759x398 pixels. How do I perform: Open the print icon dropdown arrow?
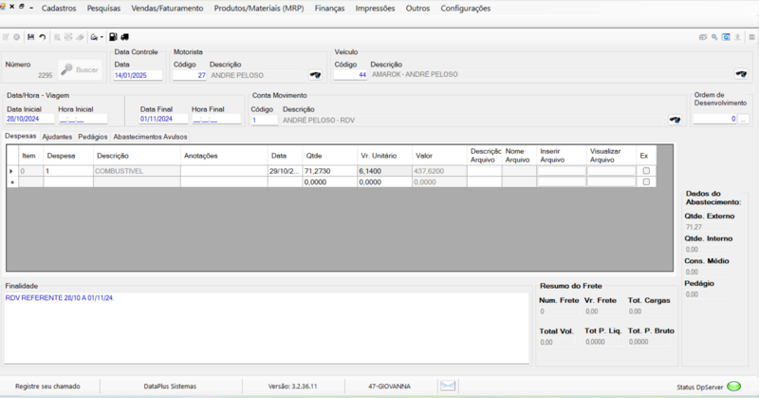102,37
